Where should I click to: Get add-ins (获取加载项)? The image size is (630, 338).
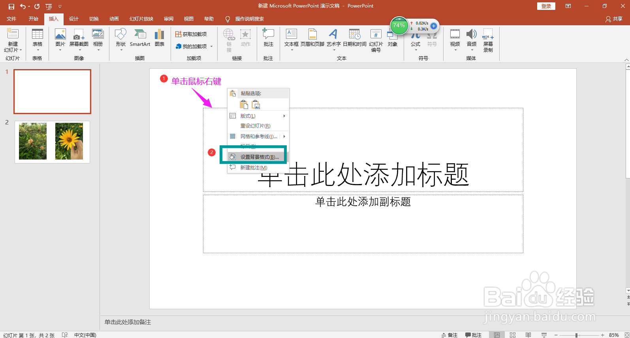coord(191,34)
